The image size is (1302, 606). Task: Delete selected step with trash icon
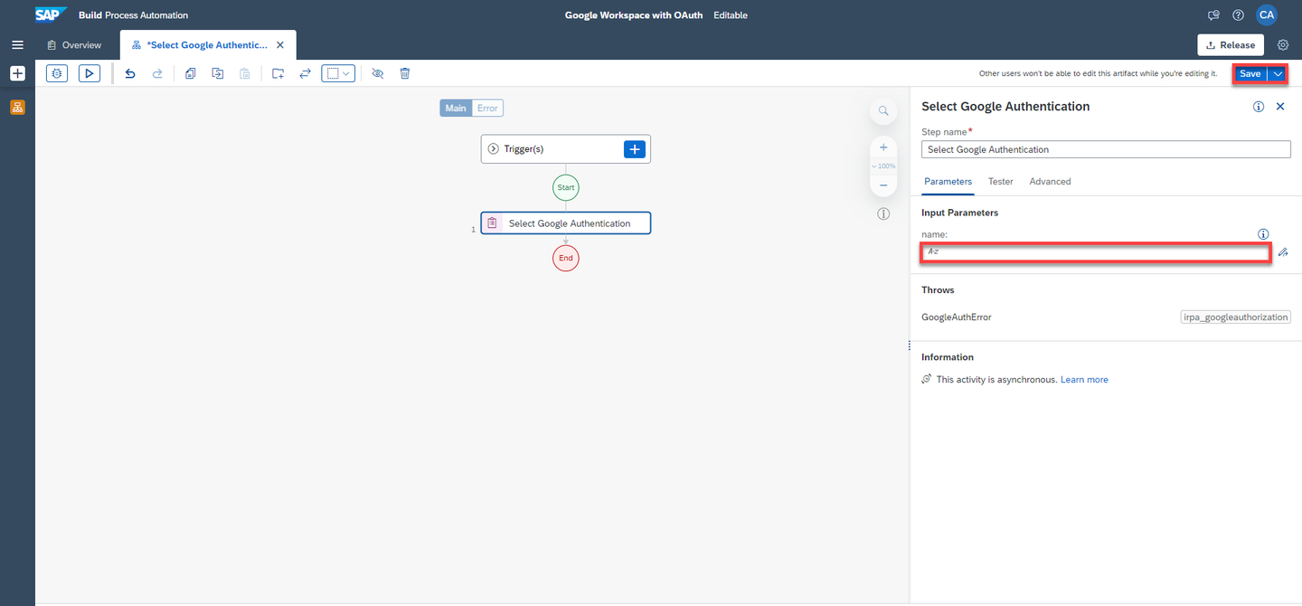[x=405, y=73]
